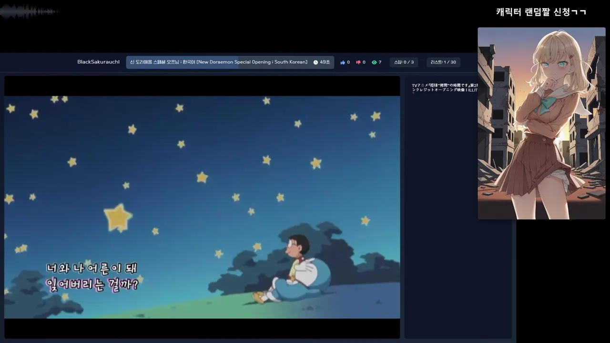Click the thumbs-up like icon
Image resolution: width=610 pixels, height=343 pixels.
pos(342,62)
